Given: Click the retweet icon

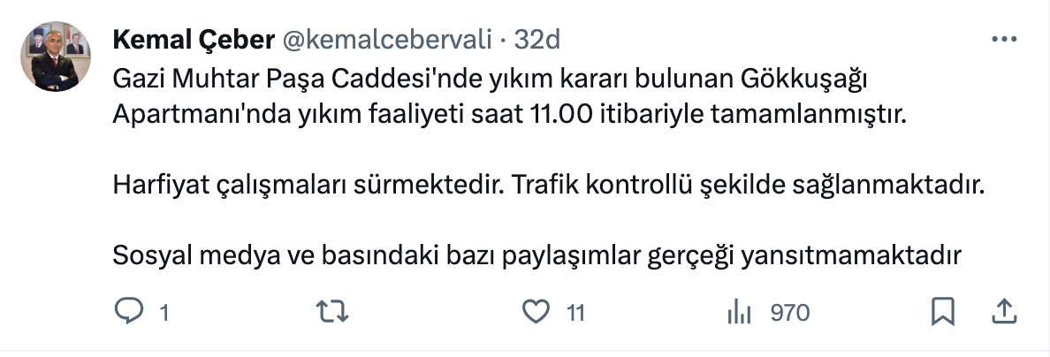Looking at the screenshot, I should [332, 312].
